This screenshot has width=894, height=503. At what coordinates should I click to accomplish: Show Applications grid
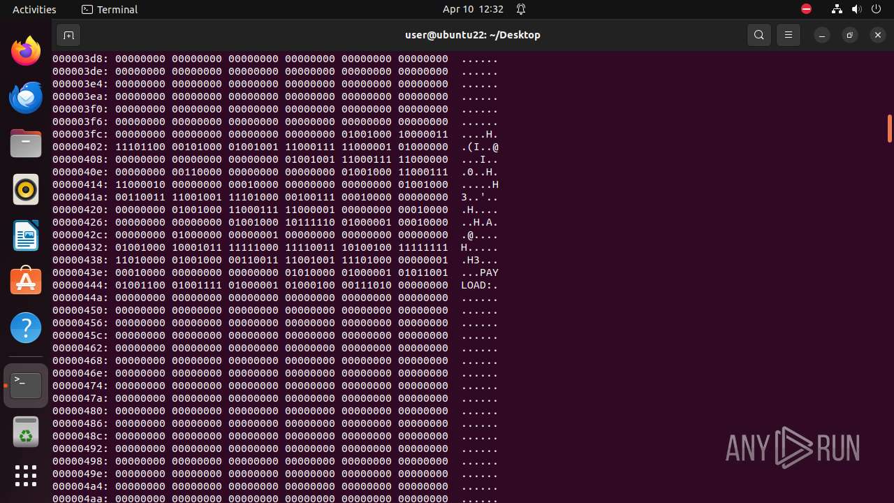[26, 476]
